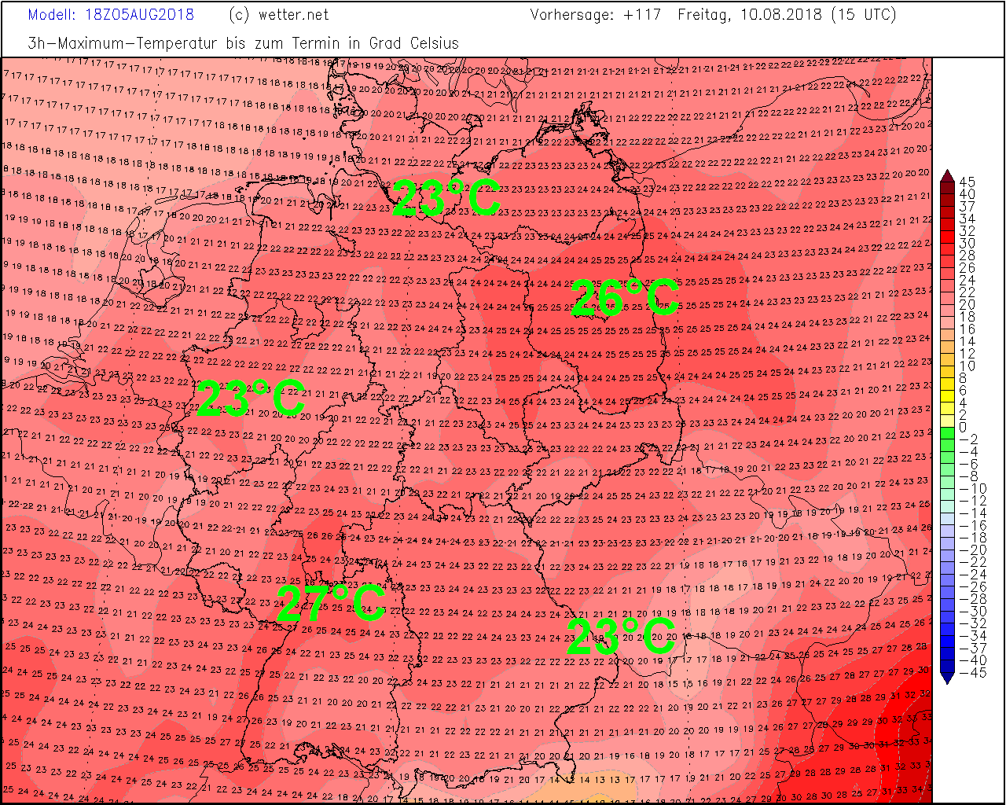Click the legend value 37
The image size is (1006, 805).
point(967,207)
